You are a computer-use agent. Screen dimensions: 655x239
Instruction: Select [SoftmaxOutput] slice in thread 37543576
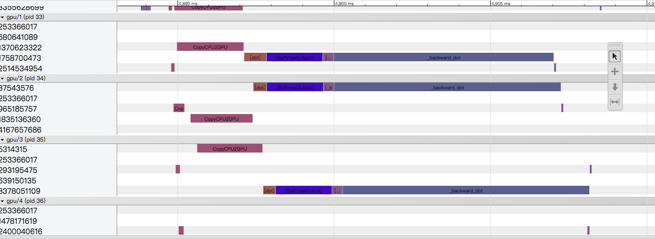click(x=295, y=87)
